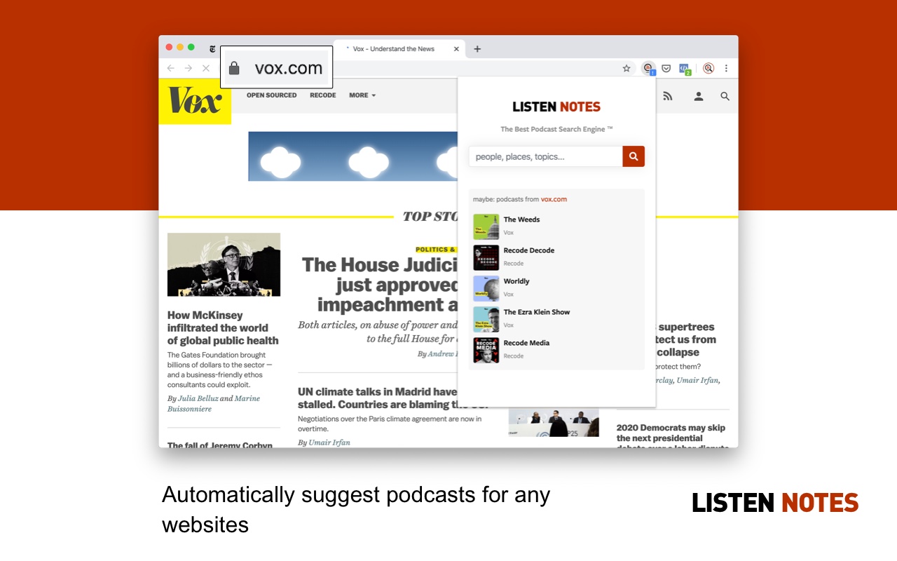
Task: Click the Recode Media podcast thumbnail
Action: [486, 351]
